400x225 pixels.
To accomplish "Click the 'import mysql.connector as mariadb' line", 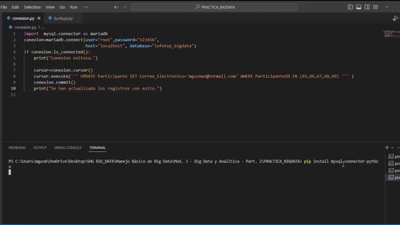I will pyautogui.click(x=66, y=34).
